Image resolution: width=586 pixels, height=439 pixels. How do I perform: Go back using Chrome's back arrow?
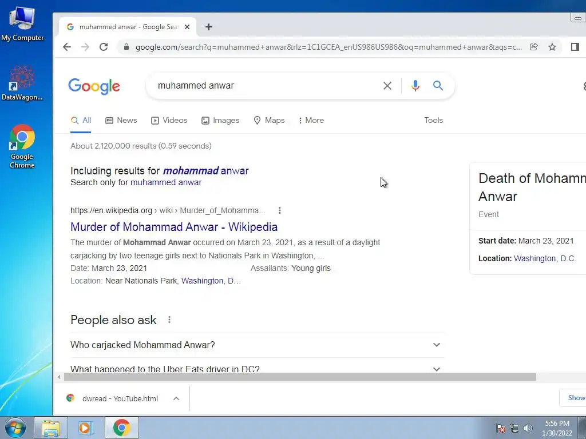click(x=67, y=47)
